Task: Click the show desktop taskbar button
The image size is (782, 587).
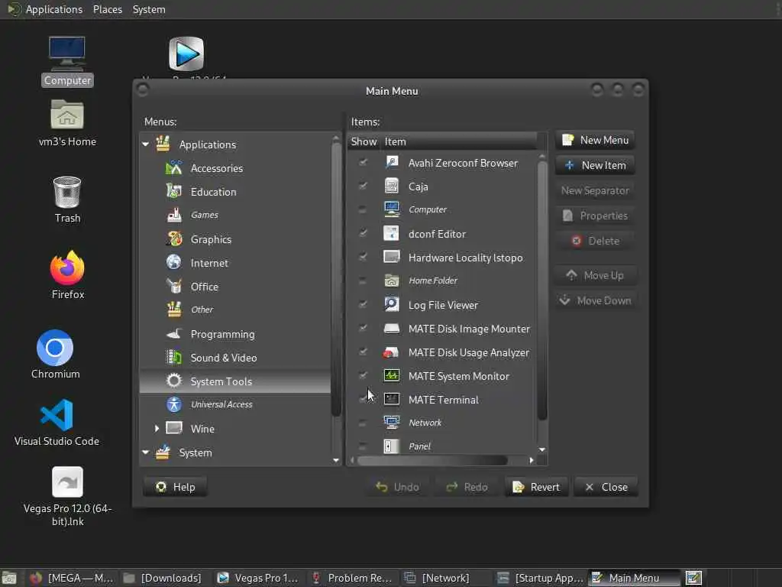Action: pos(9,578)
